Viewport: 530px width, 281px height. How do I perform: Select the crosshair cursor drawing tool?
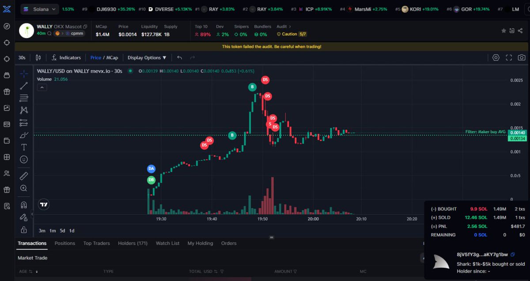pyautogui.click(x=24, y=73)
